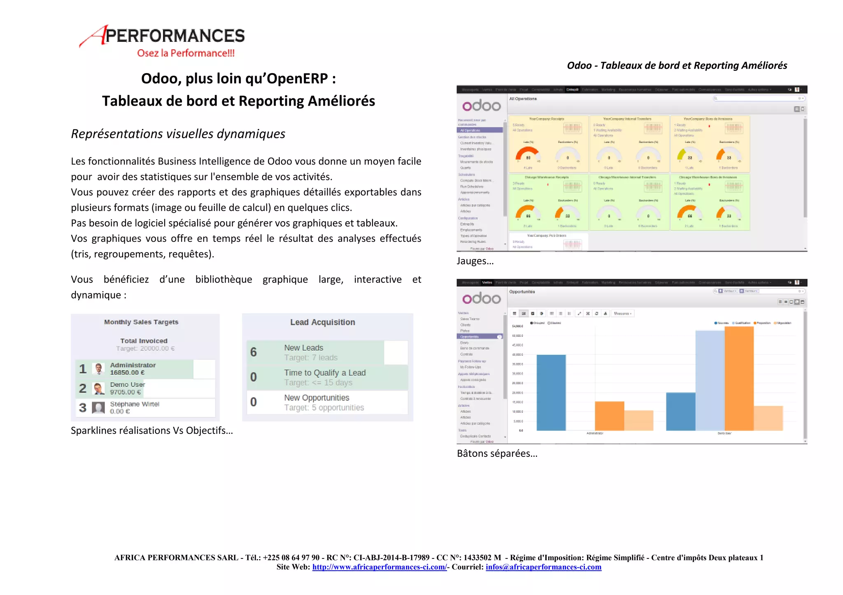Click the All Operations search field
The image size is (843, 595).
click(757, 98)
